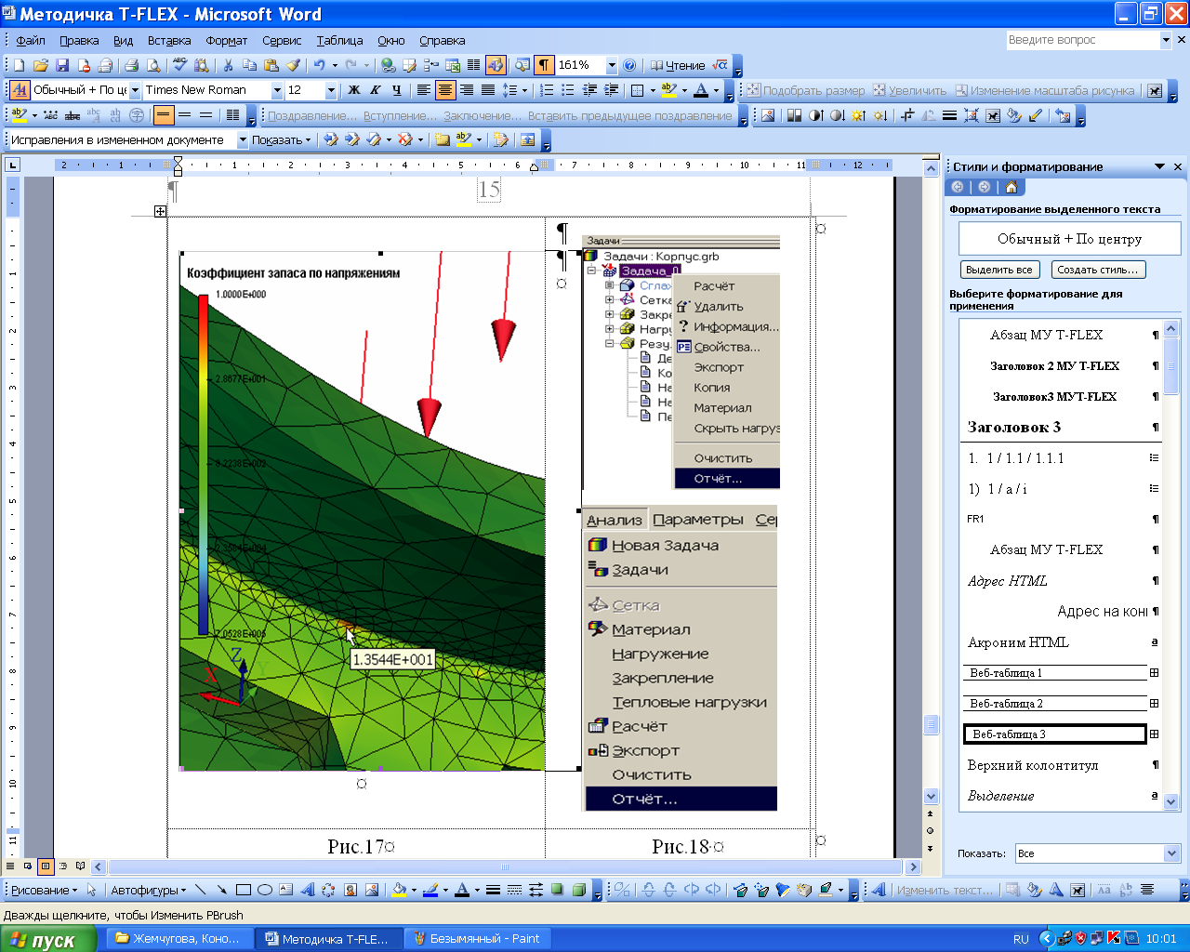Click the Print icon in the toolbar
Viewport: 1190px width, 952px height.
pos(131,65)
